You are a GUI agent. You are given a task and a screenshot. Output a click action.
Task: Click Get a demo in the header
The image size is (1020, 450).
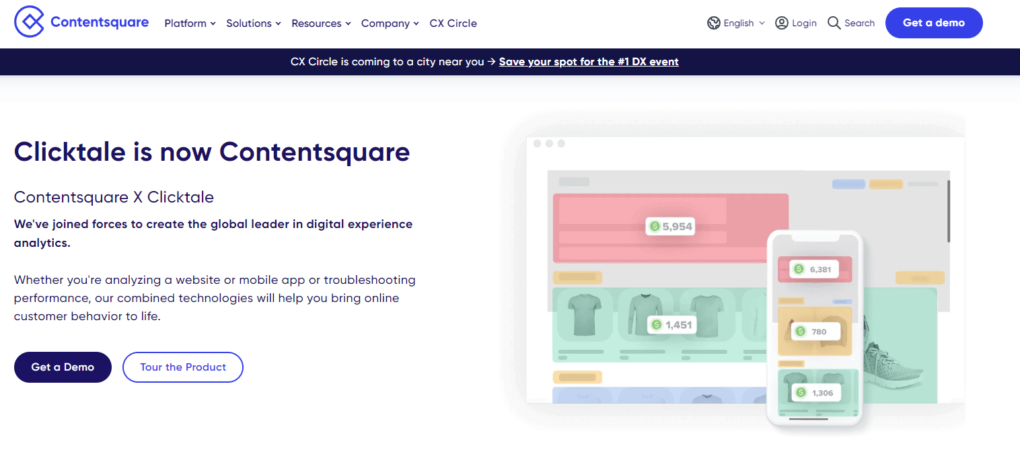pyautogui.click(x=934, y=22)
